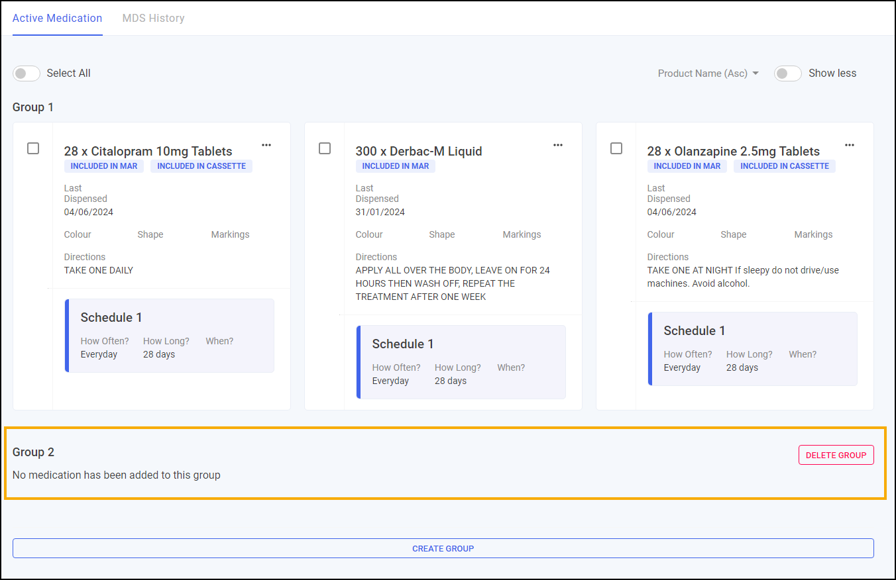Open three-dot menu for Derbac-M Liquid
The width and height of the screenshot is (896, 580).
(558, 145)
